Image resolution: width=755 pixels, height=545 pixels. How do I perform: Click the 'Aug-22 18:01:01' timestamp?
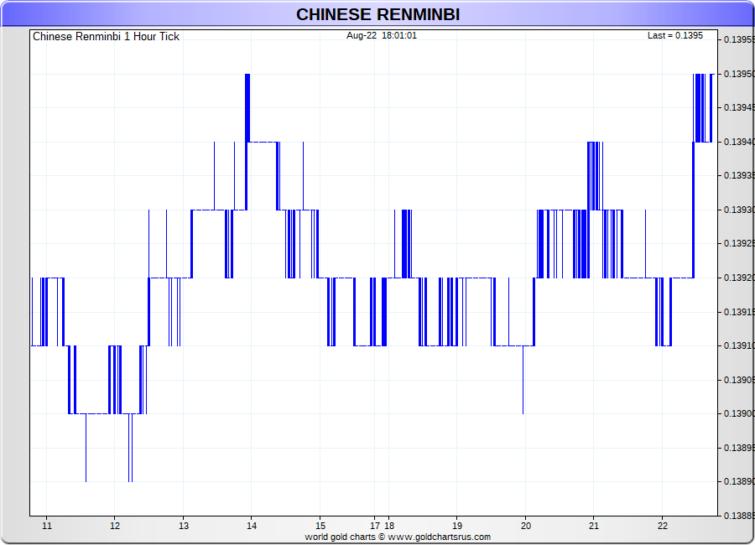coord(382,35)
